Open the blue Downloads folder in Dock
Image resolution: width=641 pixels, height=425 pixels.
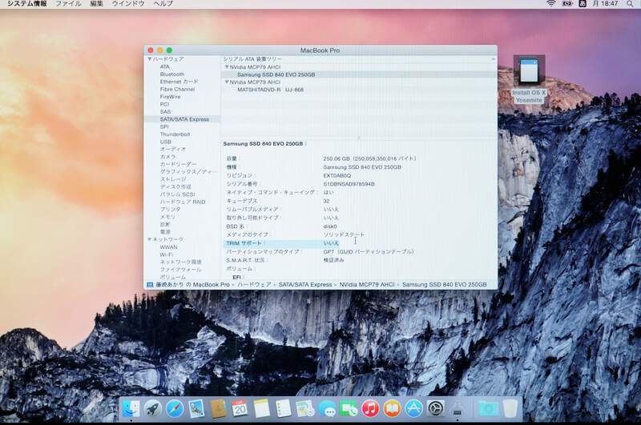click(488, 408)
